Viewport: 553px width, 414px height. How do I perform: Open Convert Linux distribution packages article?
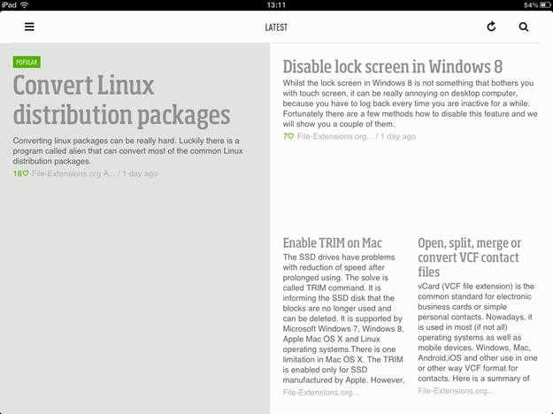point(122,100)
